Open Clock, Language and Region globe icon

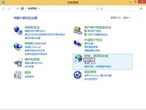coord(78,59)
